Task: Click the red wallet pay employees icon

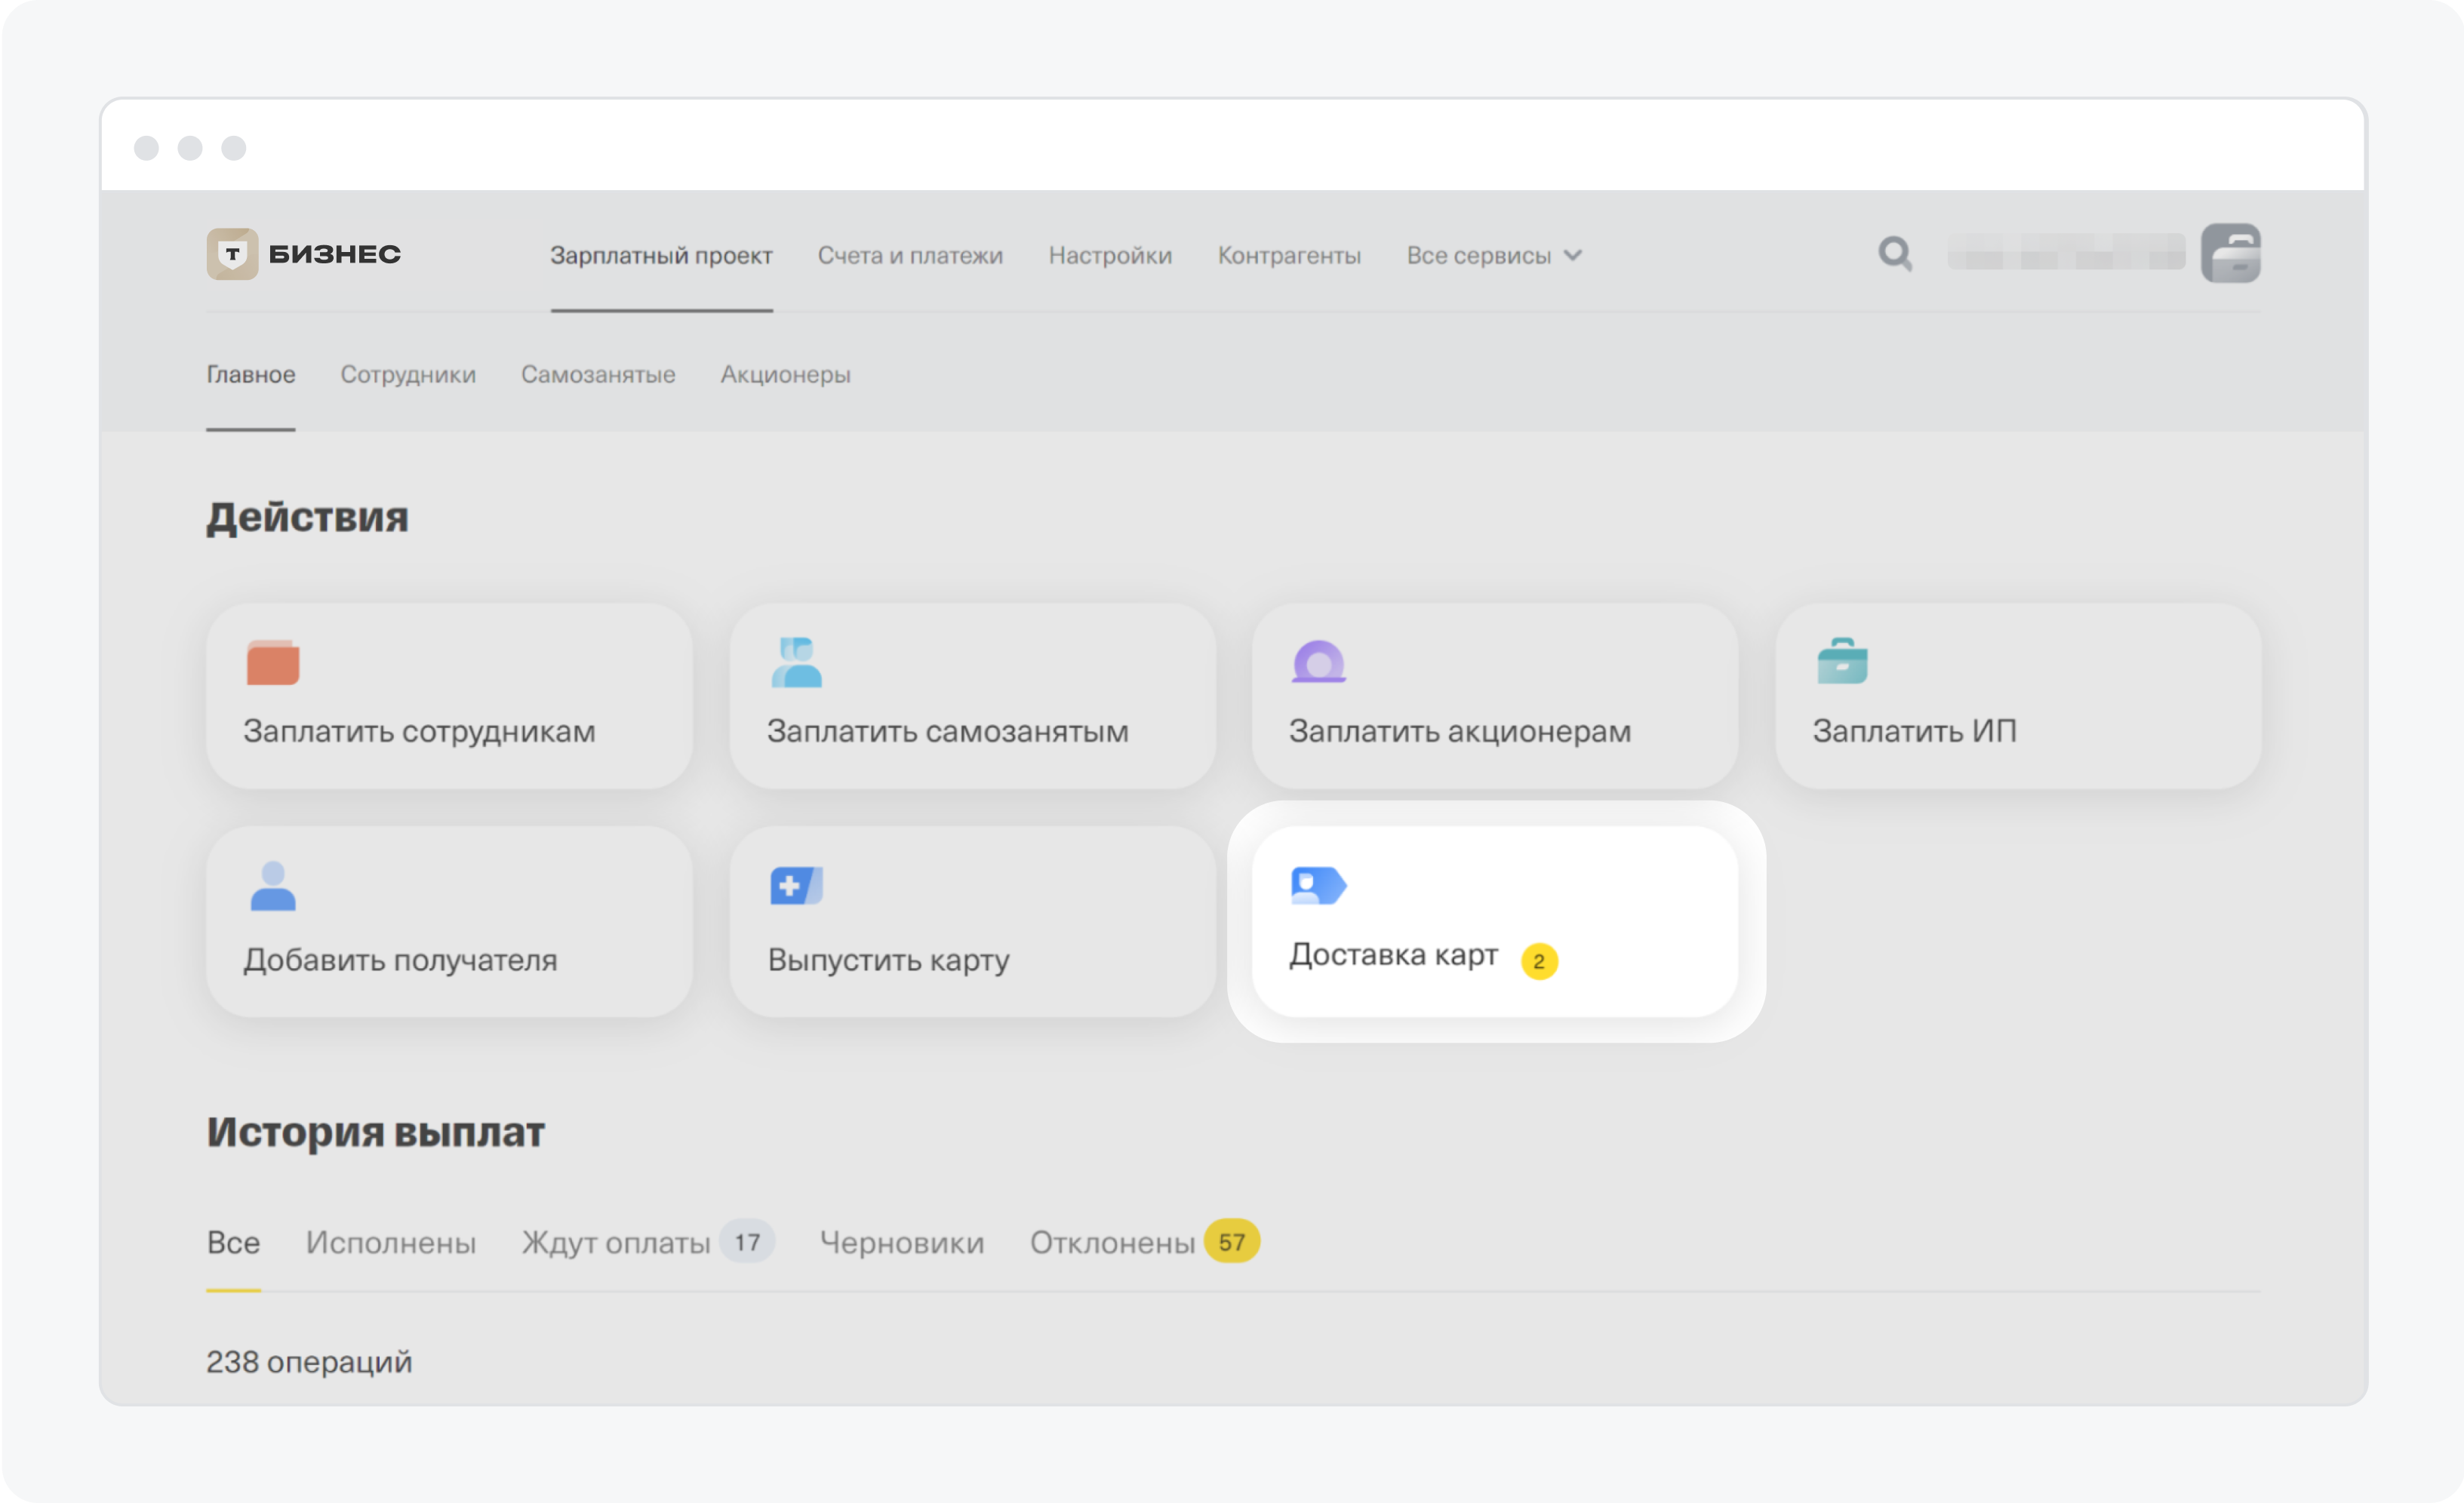Action: tap(273, 663)
